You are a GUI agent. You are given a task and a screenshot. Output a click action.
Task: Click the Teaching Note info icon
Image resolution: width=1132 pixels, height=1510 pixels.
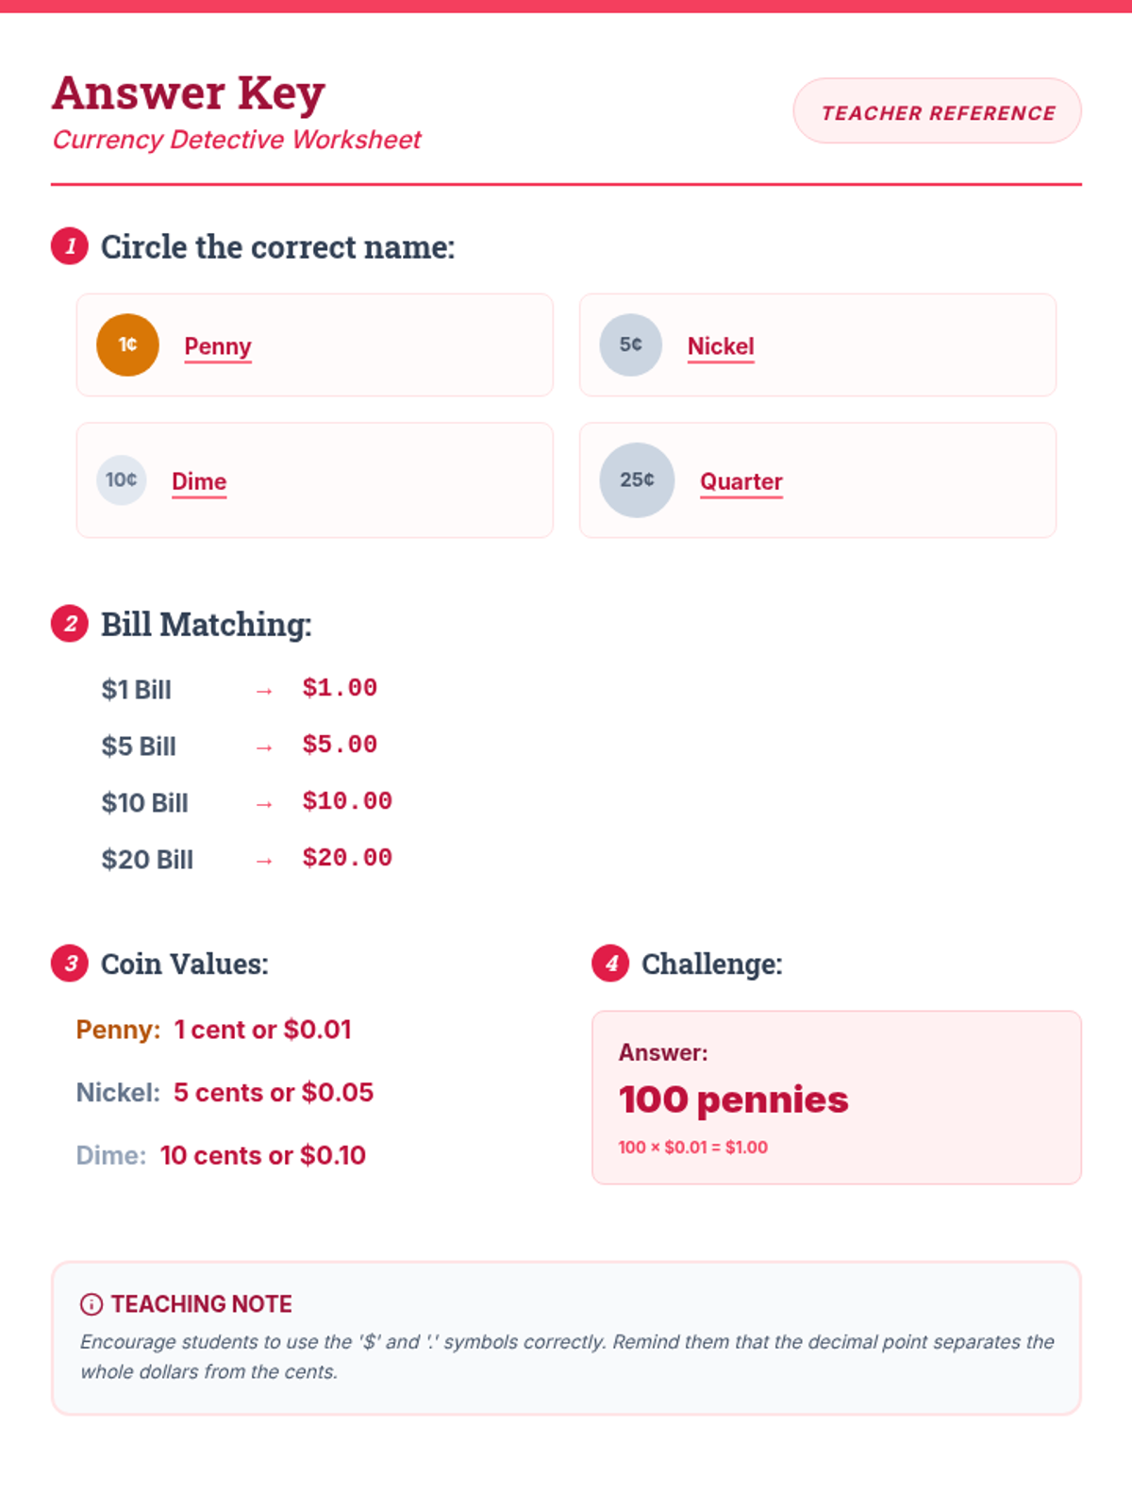92,1304
